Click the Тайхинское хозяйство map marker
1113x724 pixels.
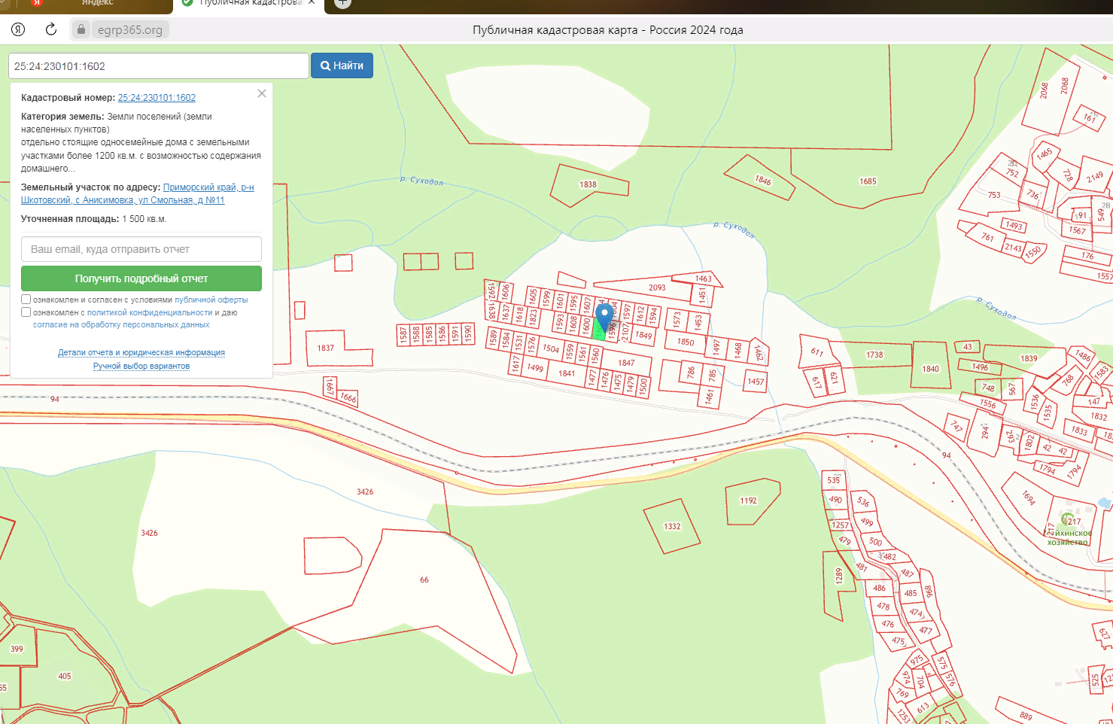tap(1066, 519)
